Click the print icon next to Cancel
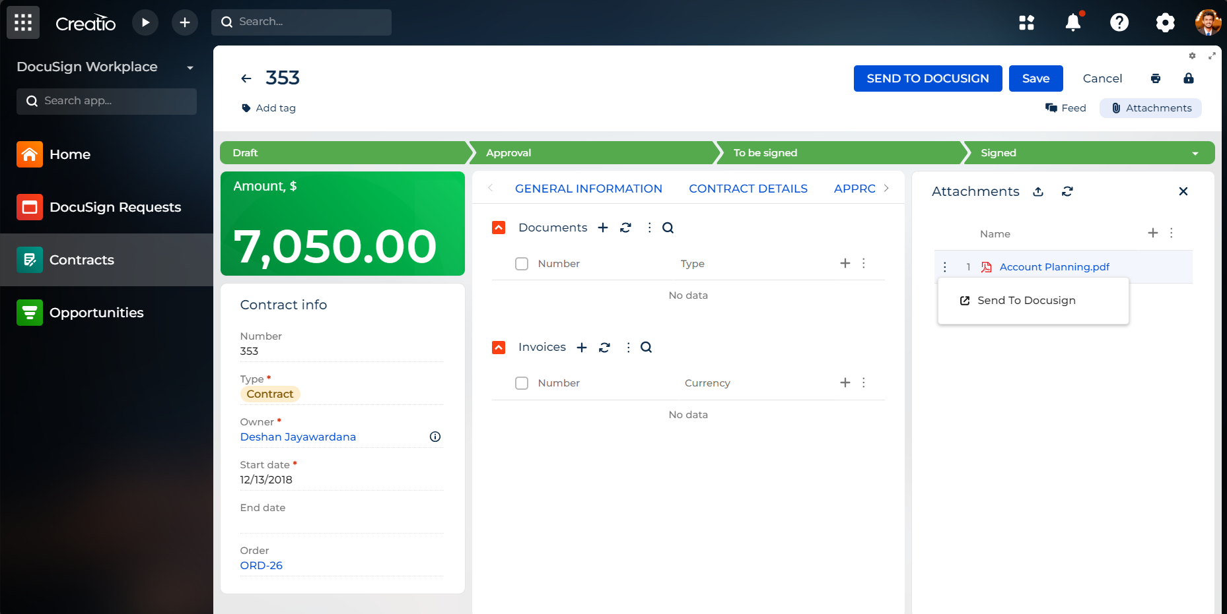The image size is (1227, 614). (1156, 78)
